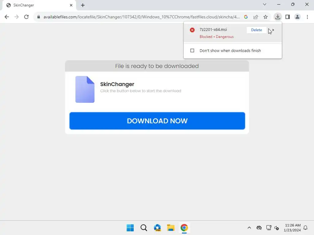
Task: Launch the Edge PRE taskbar icon
Action: pos(157,228)
